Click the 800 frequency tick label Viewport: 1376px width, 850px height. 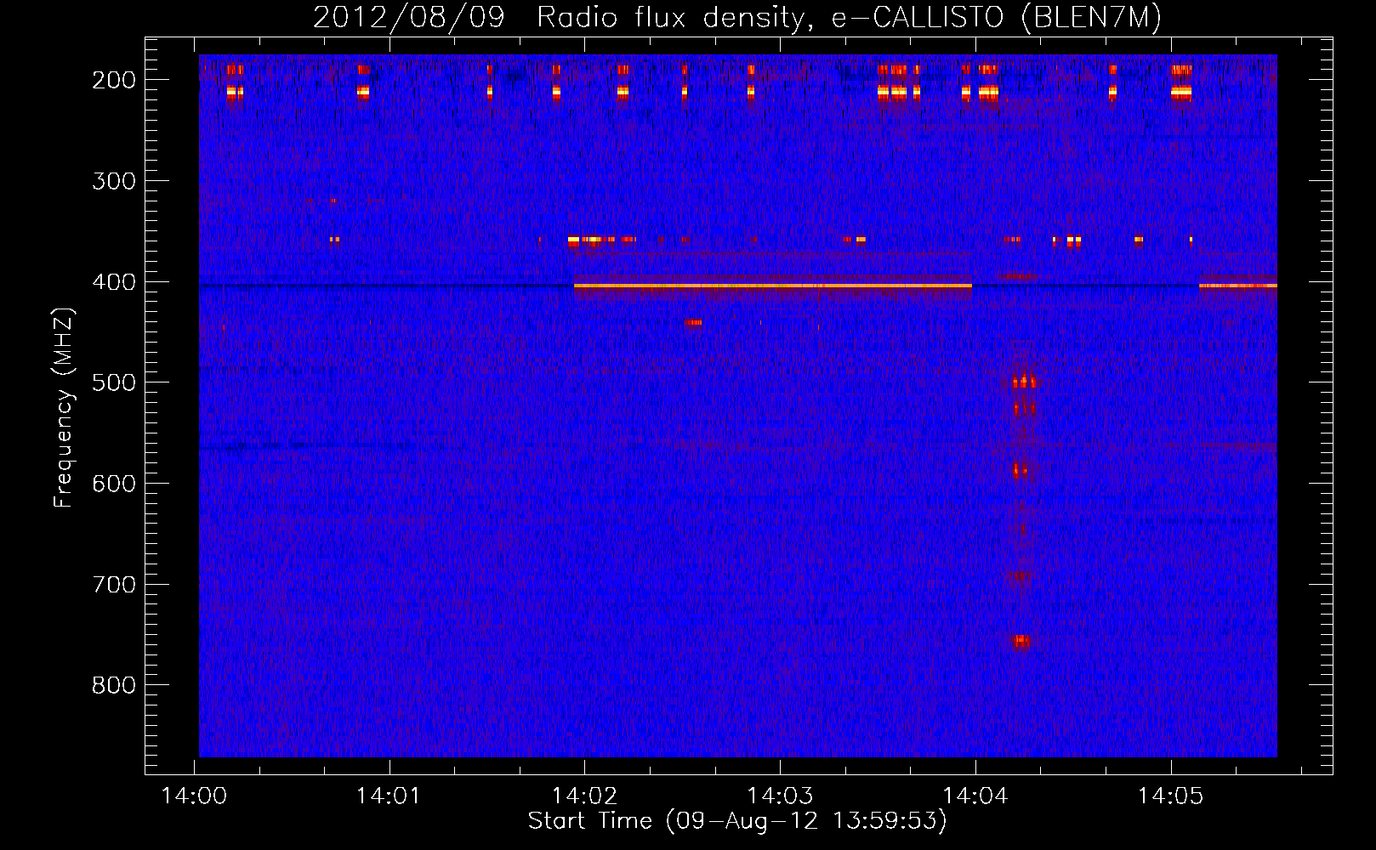114,685
